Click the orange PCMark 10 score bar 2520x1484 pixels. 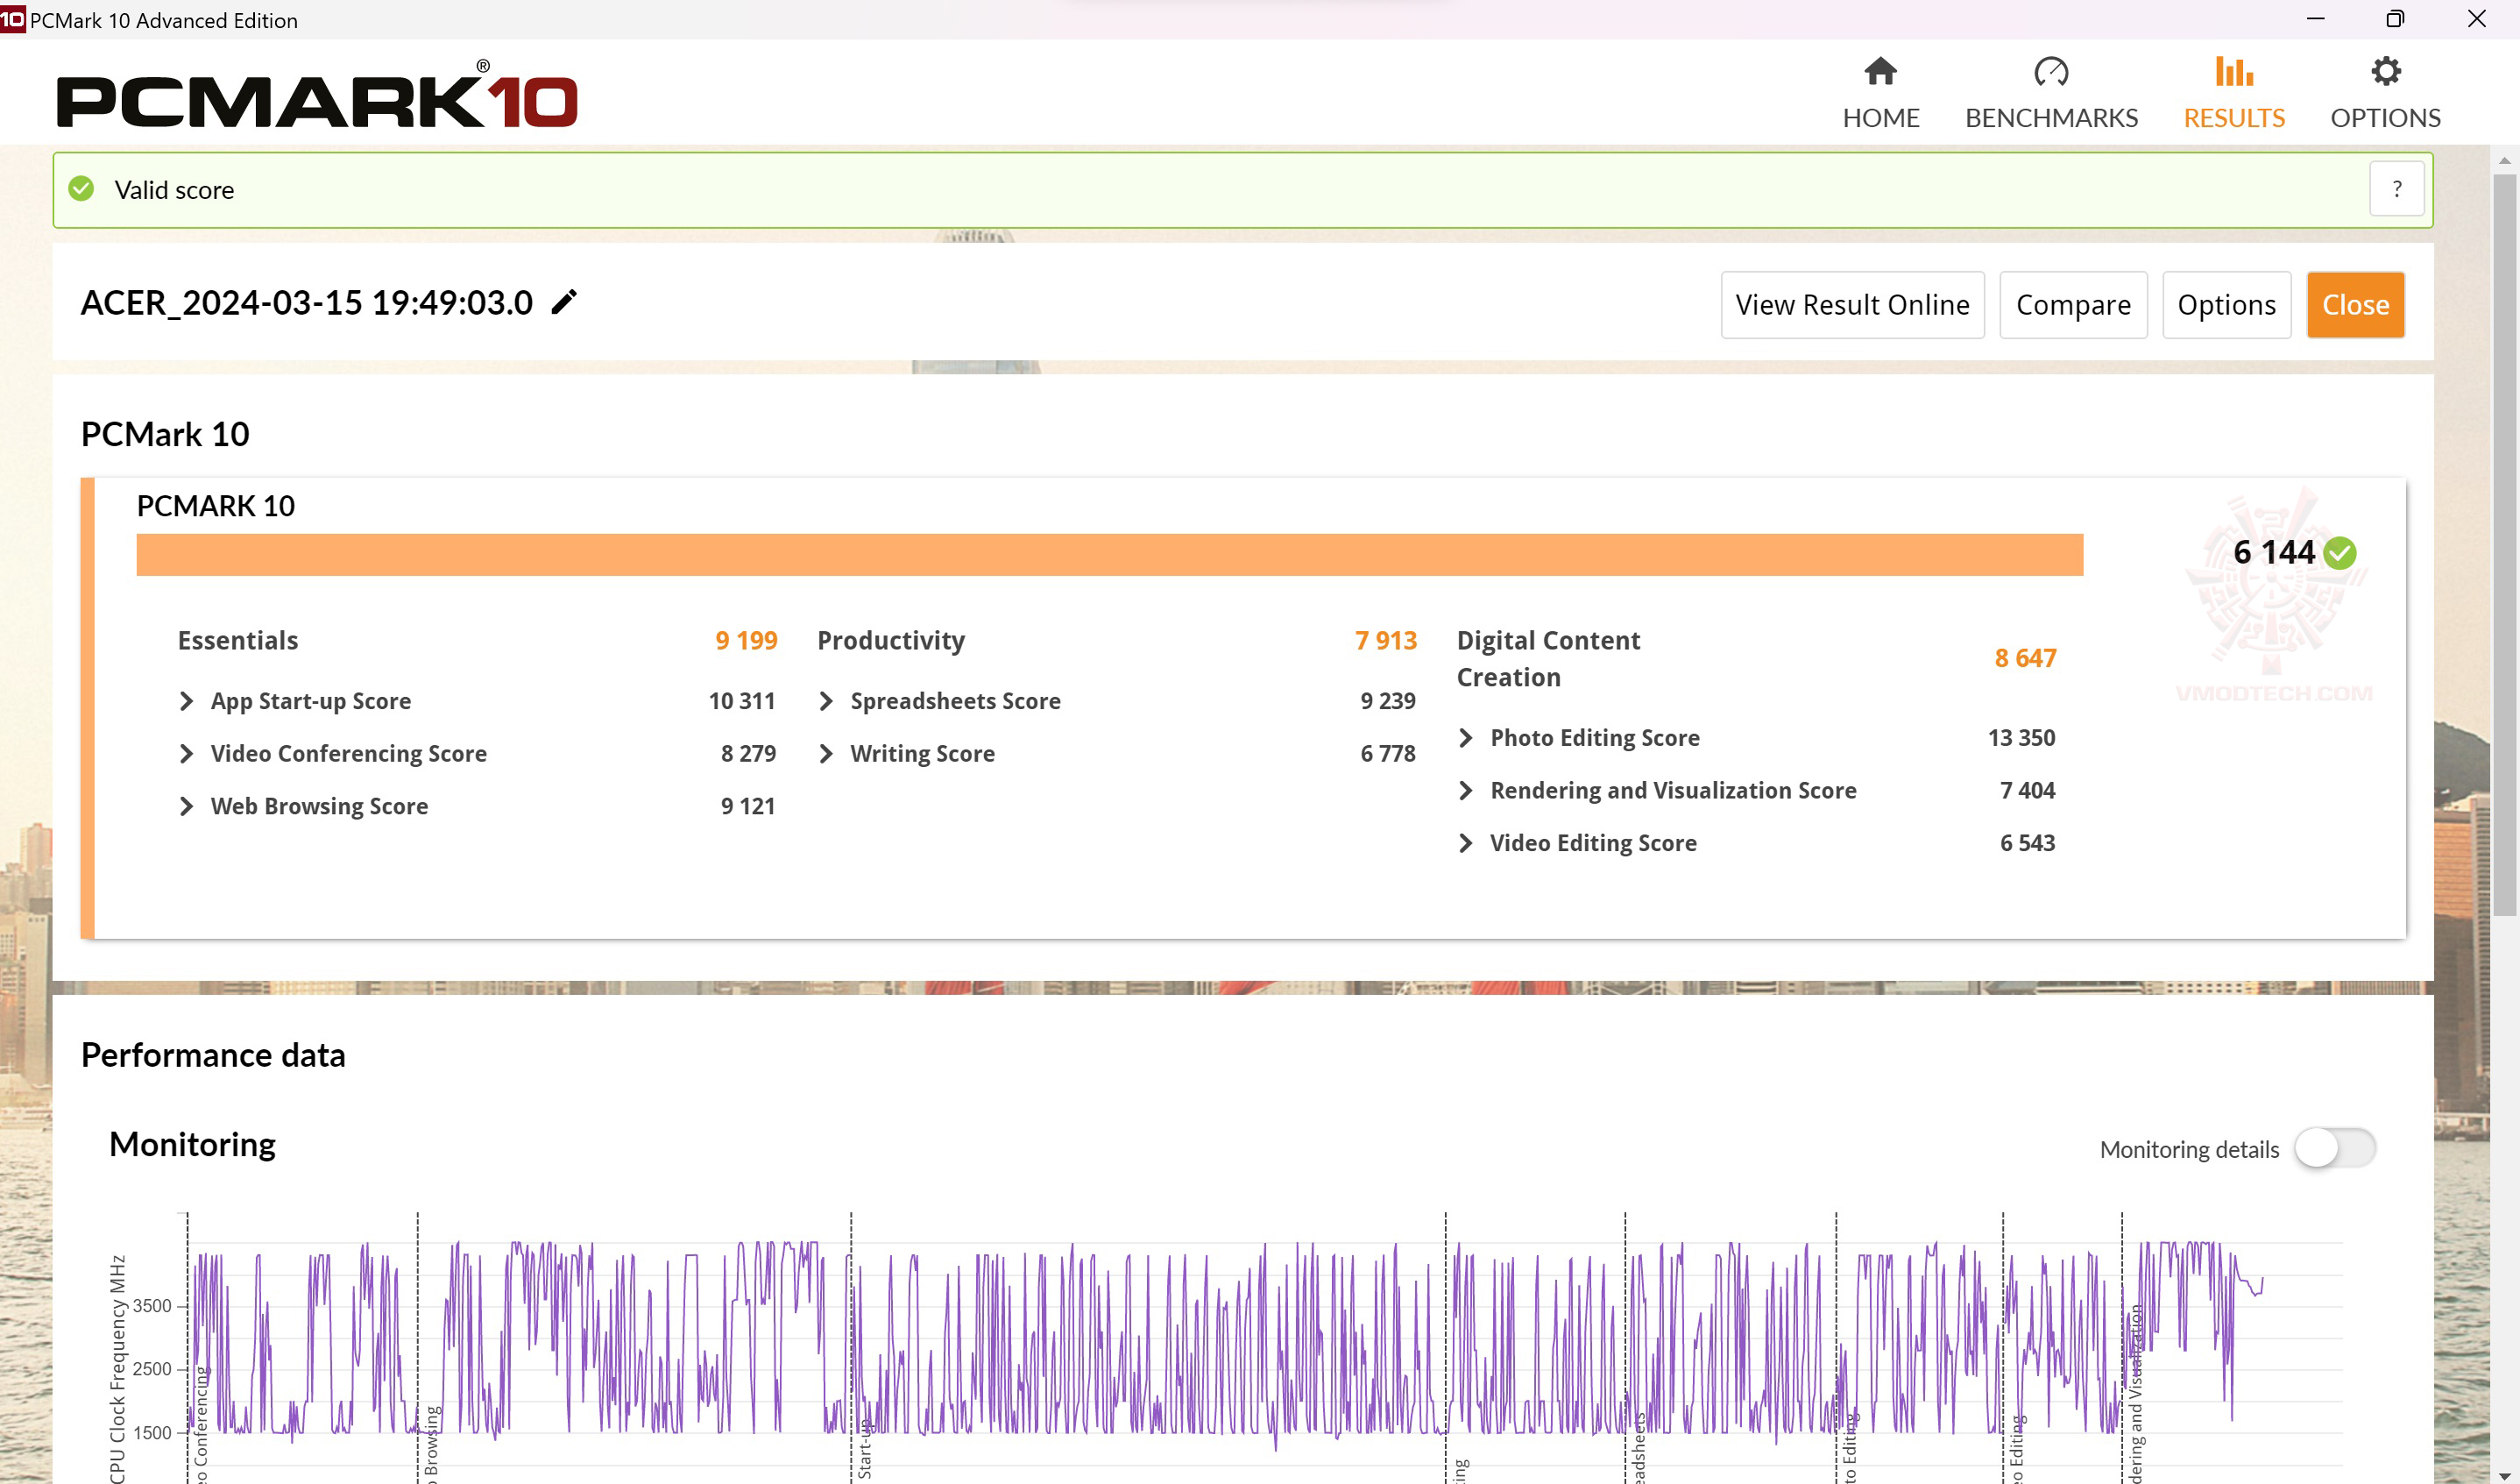tap(1109, 556)
